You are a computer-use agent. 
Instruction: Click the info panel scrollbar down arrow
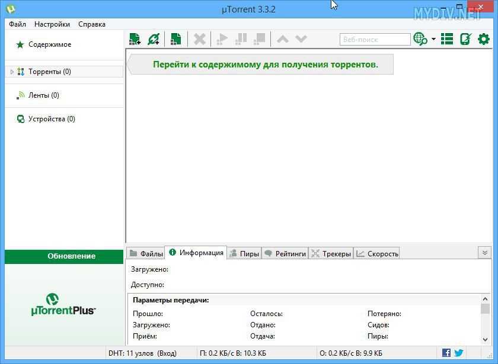[485, 339]
